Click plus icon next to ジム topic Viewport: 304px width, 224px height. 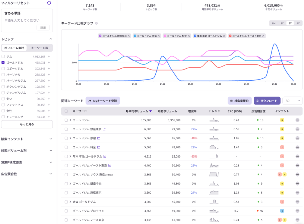(x=49, y=57)
